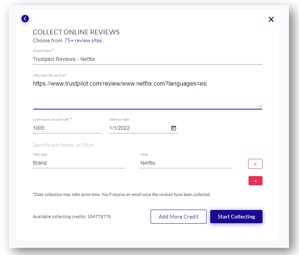The width and height of the screenshot is (299, 255).
Task: Click the Collect Online Reviews title
Action: coord(76,32)
